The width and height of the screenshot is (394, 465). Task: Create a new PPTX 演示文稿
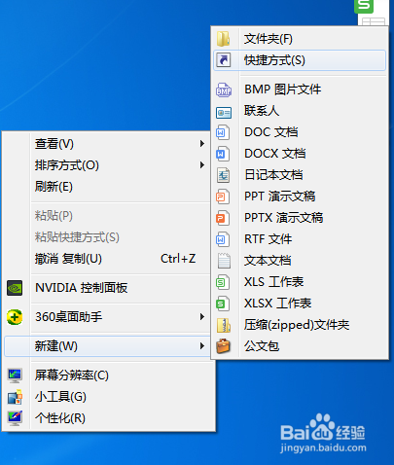(300, 218)
